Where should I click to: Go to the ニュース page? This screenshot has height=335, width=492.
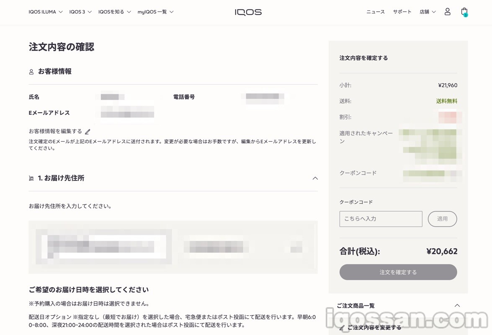375,12
